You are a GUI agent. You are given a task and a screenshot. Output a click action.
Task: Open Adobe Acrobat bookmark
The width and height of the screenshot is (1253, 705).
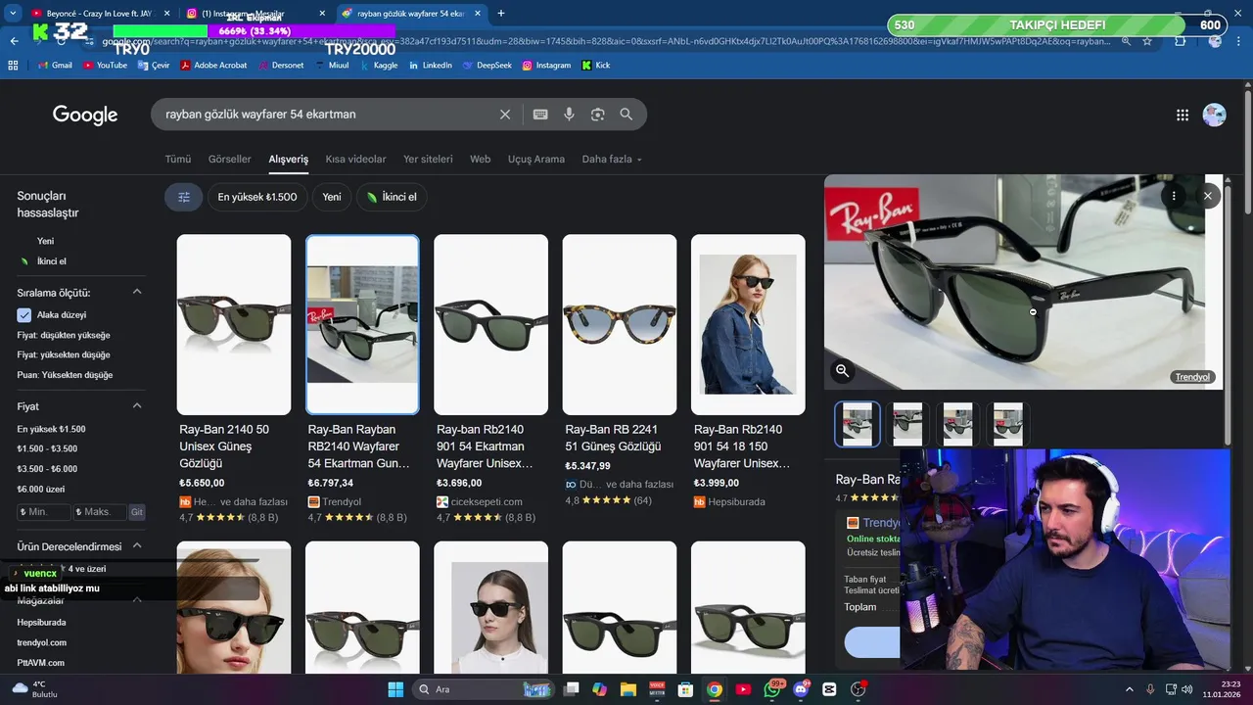[213, 66]
